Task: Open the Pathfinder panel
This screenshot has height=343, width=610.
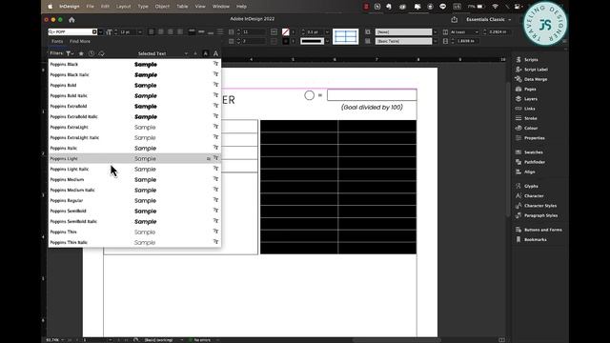Action: 530,162
